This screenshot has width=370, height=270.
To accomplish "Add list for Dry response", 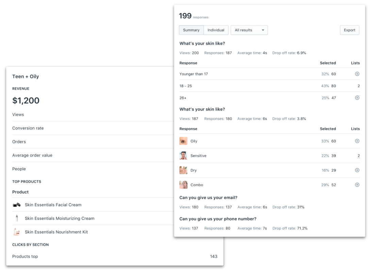I will (357, 170).
